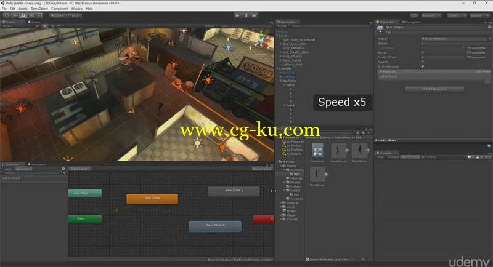Enable the Cycle Offset Parameter checkbox
493x267 pixels.
click(468, 57)
